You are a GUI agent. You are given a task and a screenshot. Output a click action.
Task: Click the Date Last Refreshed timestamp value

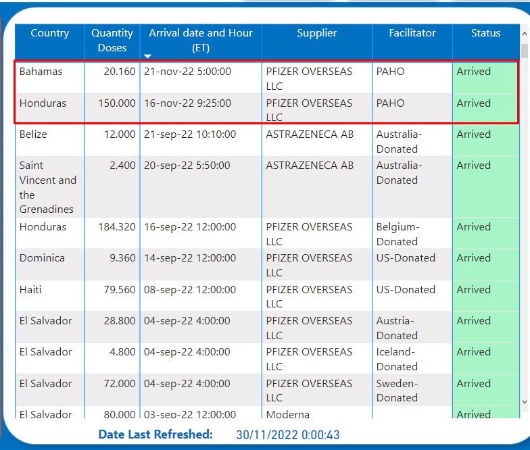[x=287, y=435]
